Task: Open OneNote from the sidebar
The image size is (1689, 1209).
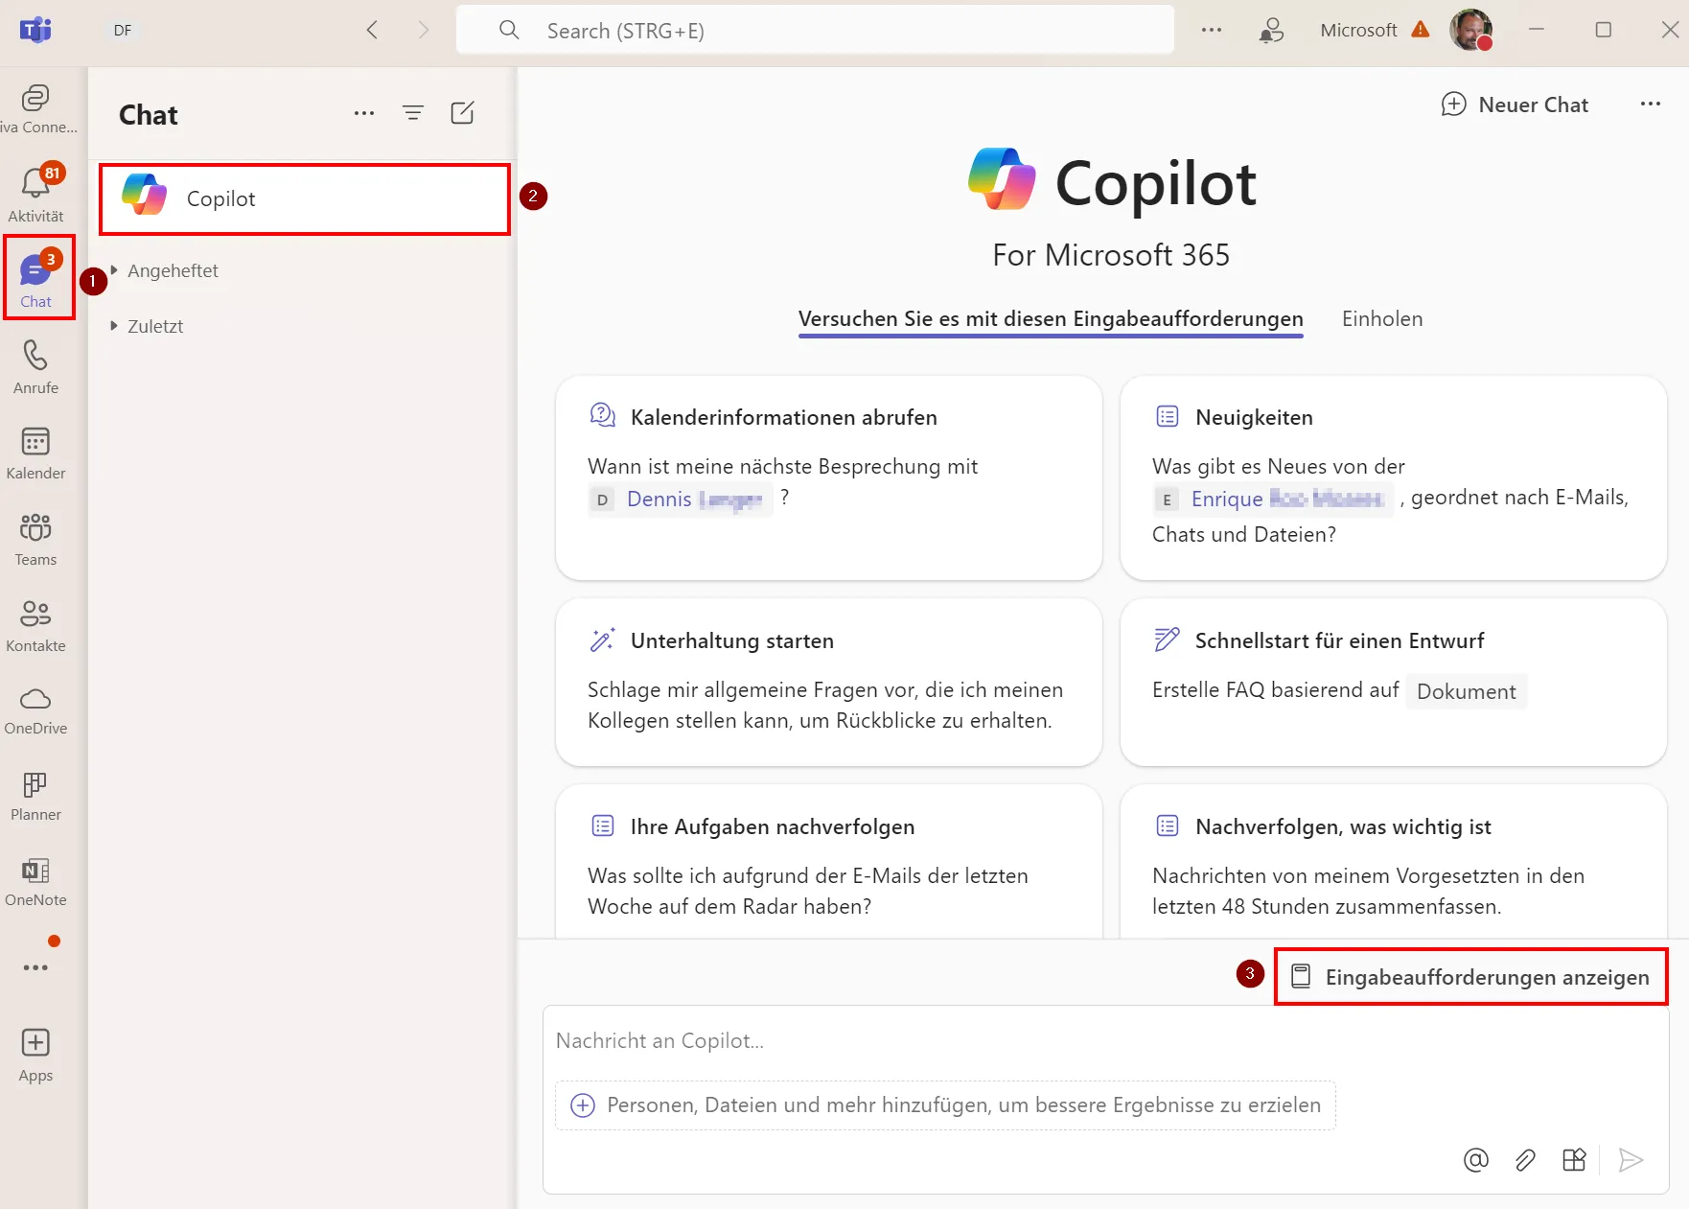Action: [35, 879]
